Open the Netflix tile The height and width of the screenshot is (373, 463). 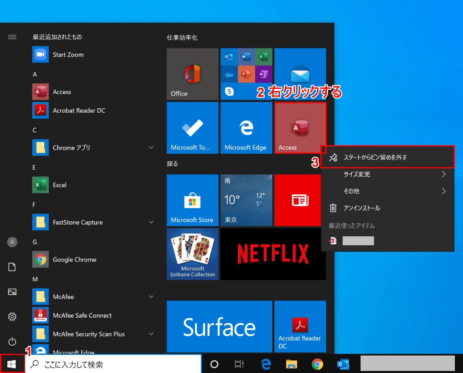pyautogui.click(x=273, y=254)
